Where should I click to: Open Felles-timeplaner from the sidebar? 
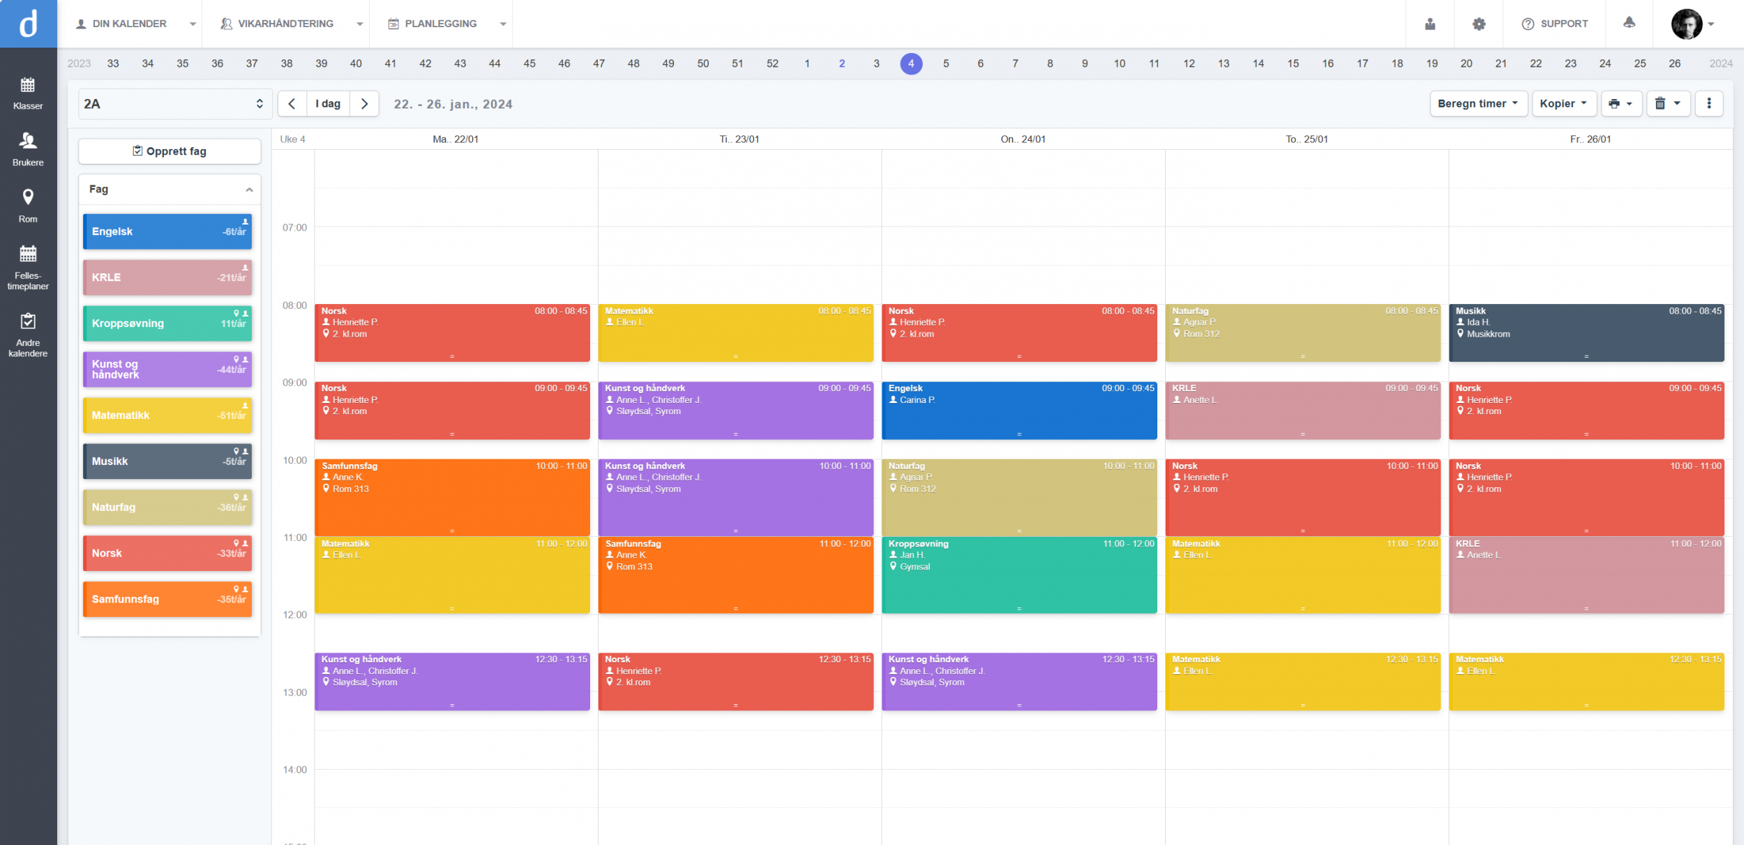tap(28, 264)
